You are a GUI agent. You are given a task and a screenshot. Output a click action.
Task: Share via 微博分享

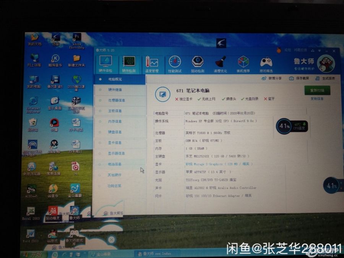coord(272,78)
